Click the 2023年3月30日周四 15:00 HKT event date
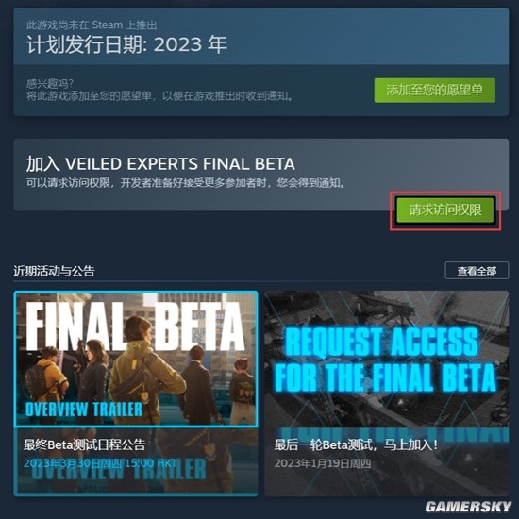 [100, 462]
